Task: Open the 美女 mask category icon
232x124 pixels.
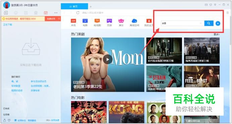Action: coord(121,23)
